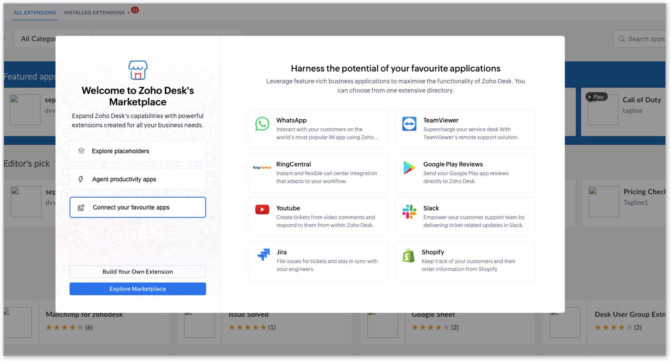Click the grid icon beside Connect your favourite apps
Viewport: 671px width, 361px height.
81,208
